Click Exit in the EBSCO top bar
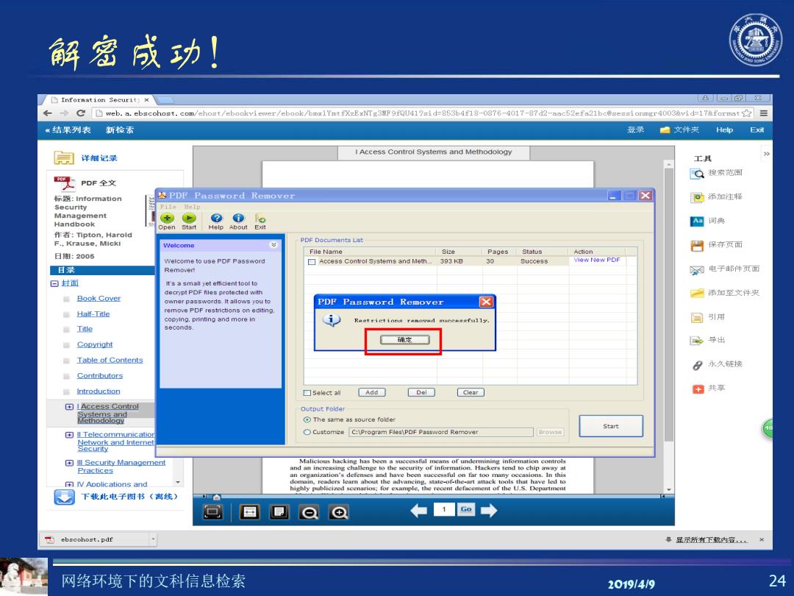This screenshot has height=596, width=794. click(757, 130)
